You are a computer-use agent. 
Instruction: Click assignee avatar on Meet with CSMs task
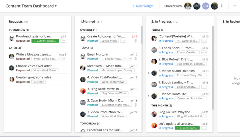tap(83, 68)
